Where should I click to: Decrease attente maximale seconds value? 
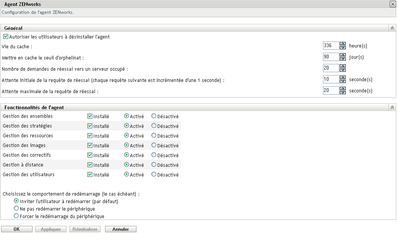click(343, 92)
